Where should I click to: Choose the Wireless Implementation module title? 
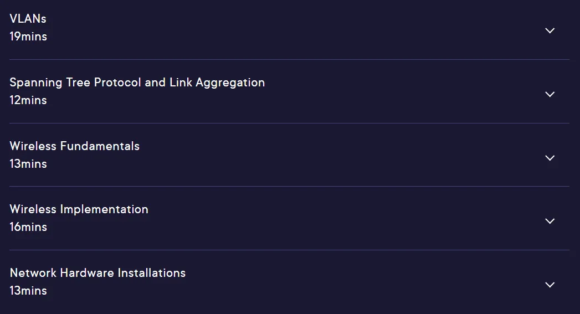click(79, 209)
